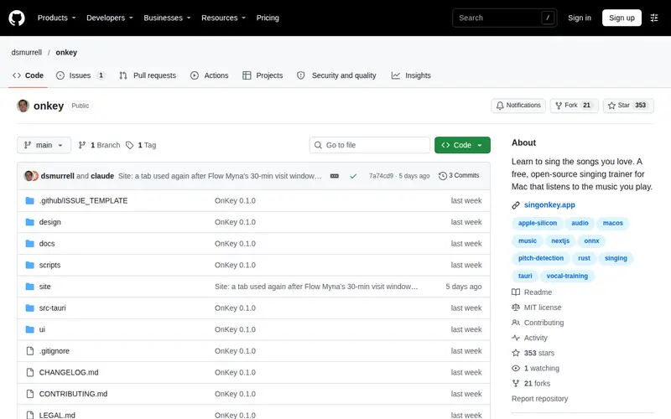The image size is (671, 419).
Task: Open commit hash 7a74cd9
Action: click(381, 176)
